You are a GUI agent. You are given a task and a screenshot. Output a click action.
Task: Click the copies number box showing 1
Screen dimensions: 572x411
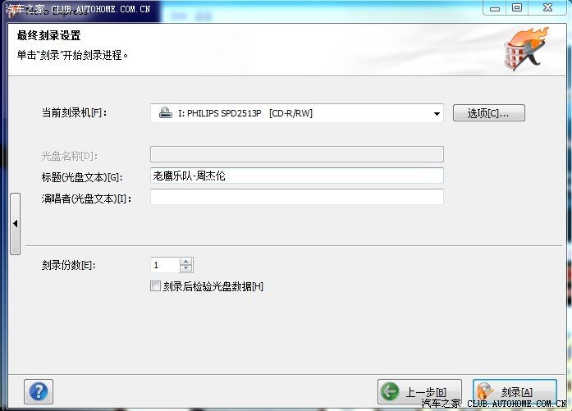pos(164,265)
